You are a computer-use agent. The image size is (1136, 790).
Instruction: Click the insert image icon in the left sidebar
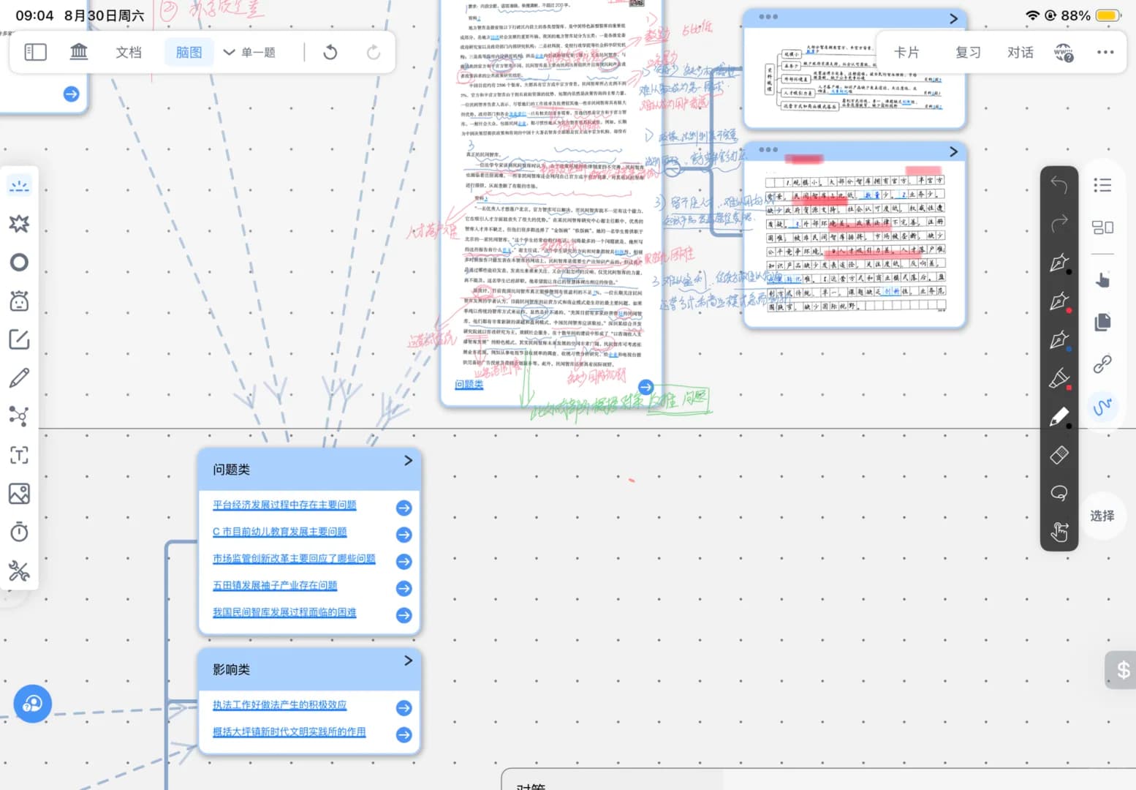point(19,494)
